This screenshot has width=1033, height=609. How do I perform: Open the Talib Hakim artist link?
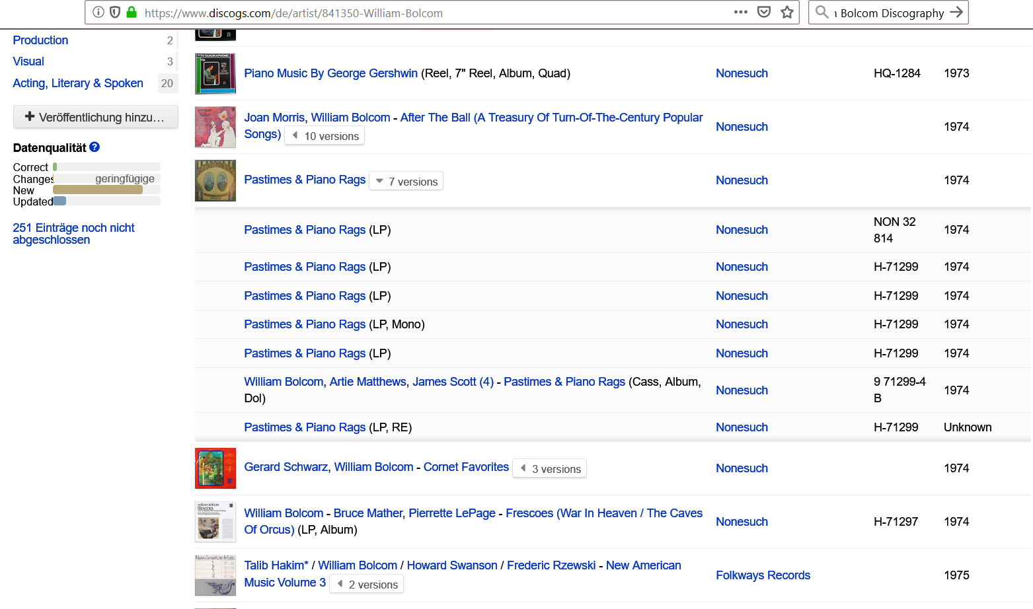pyautogui.click(x=276, y=565)
